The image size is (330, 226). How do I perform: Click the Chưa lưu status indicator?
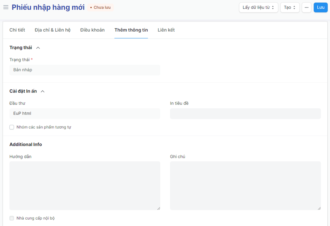(100, 8)
